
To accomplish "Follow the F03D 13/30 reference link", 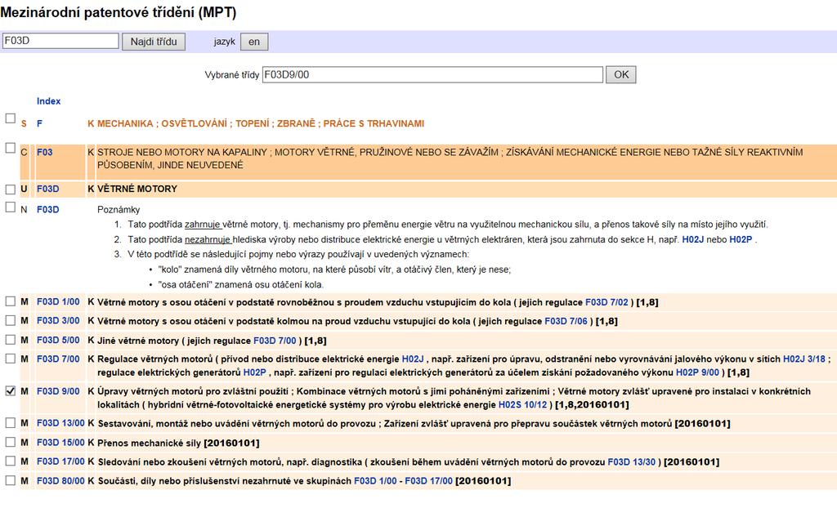I will click(x=632, y=462).
